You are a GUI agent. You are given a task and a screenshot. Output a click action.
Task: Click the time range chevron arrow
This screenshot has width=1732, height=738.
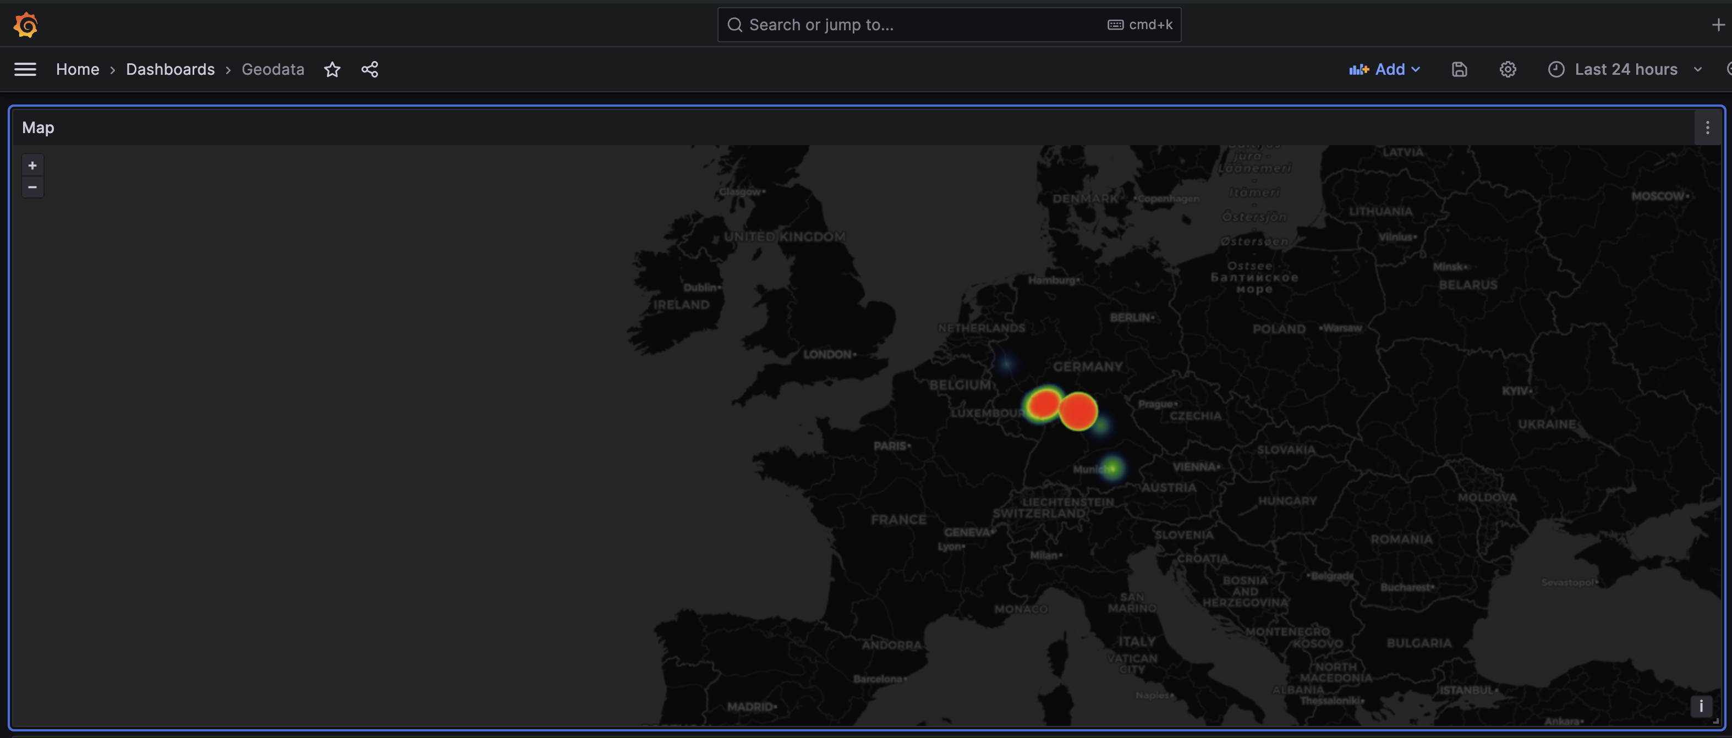[1698, 69]
